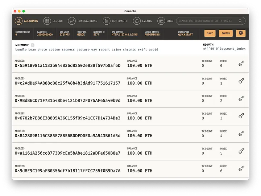
Task: Reveal key for account index 6
Action: tap(241, 168)
